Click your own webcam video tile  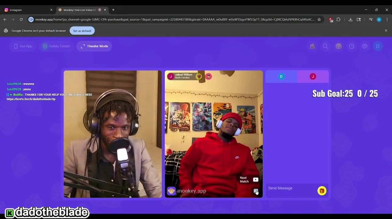point(113,134)
